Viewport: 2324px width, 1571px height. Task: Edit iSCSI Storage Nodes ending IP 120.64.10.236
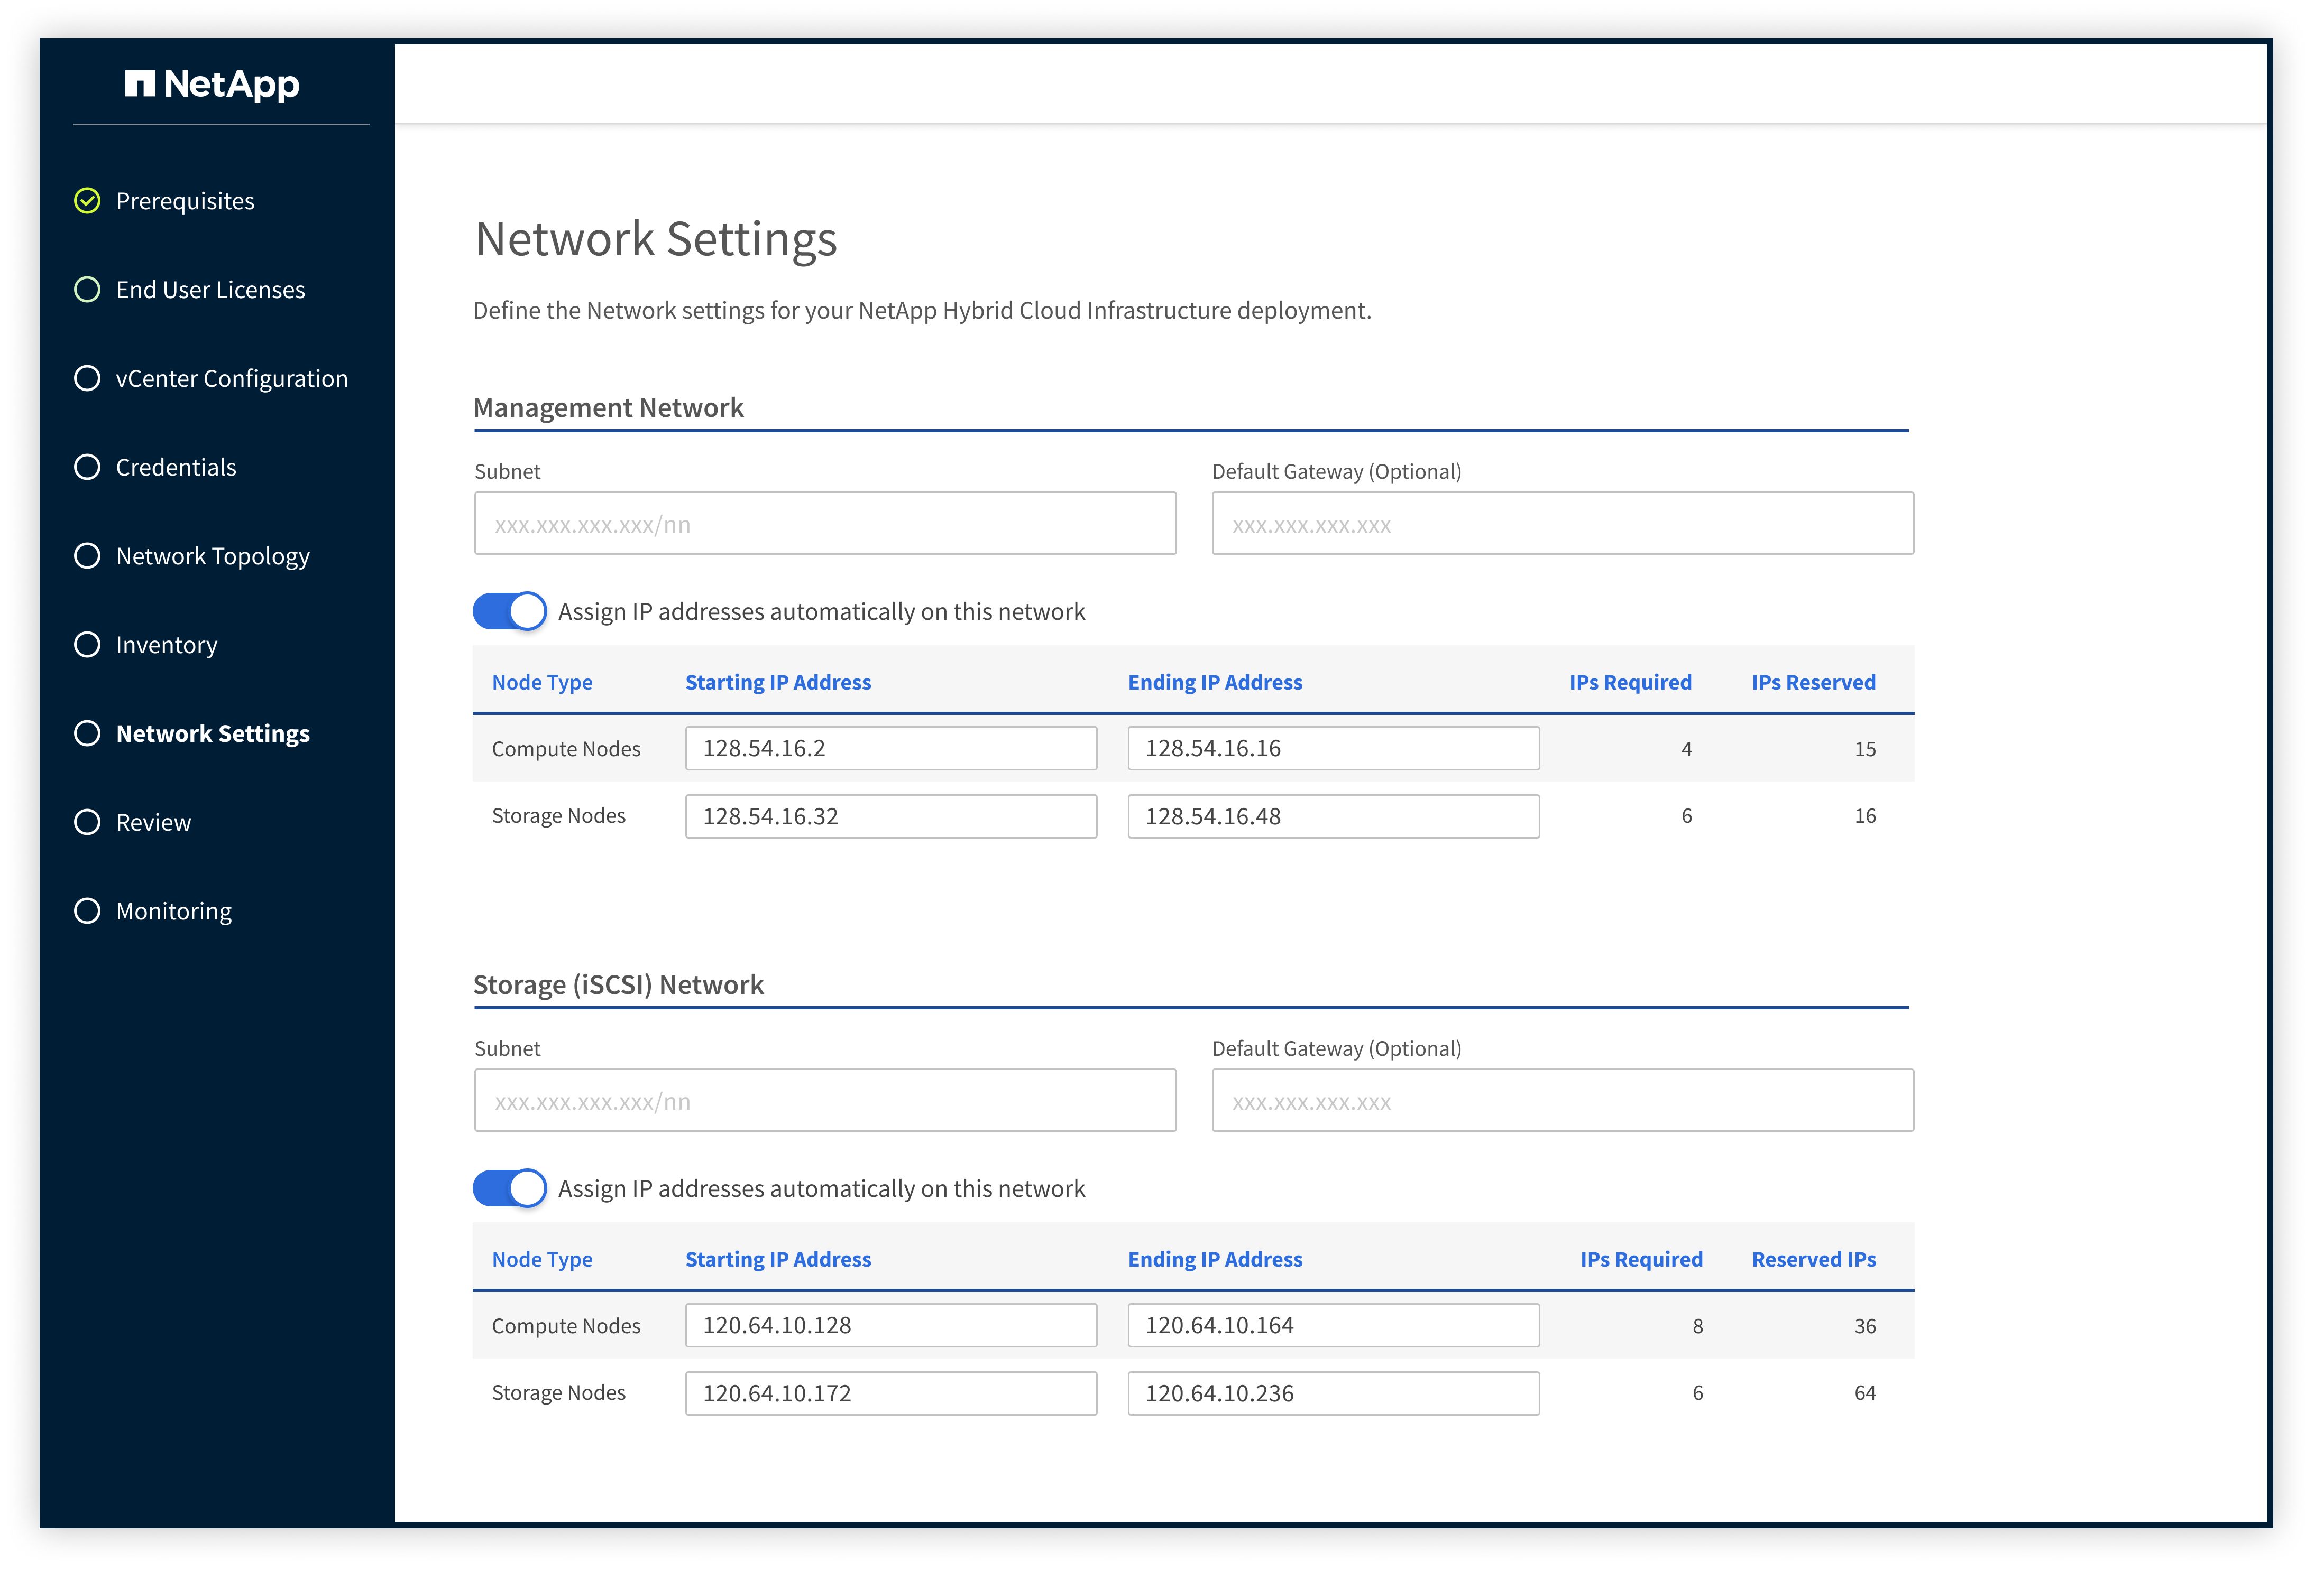coord(1333,1393)
